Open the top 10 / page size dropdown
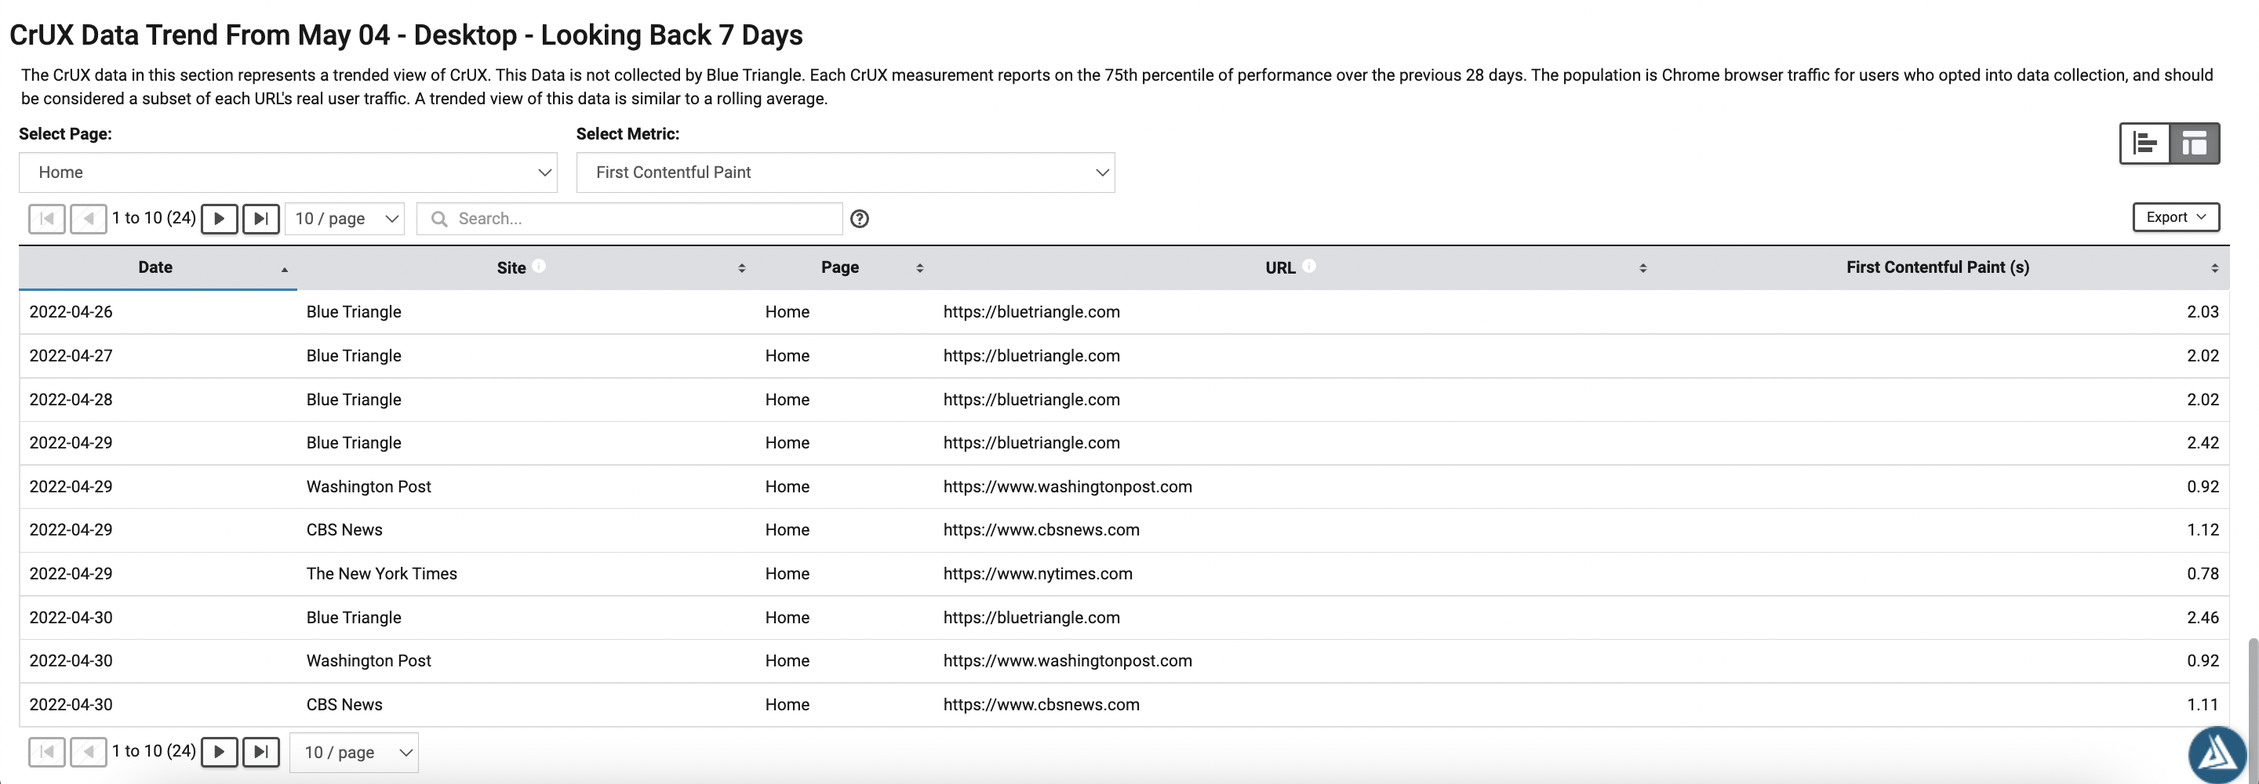Viewport: 2259px width, 784px height. click(x=344, y=219)
